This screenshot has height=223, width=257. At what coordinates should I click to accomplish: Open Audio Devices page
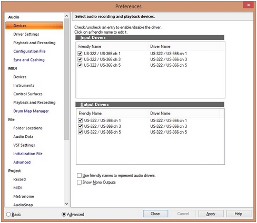coord(34,26)
